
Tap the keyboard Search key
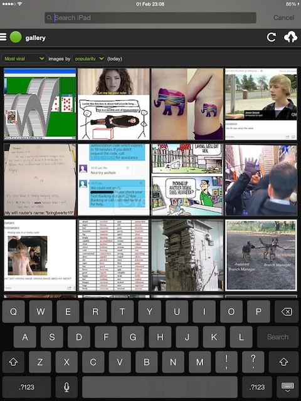(x=278, y=337)
